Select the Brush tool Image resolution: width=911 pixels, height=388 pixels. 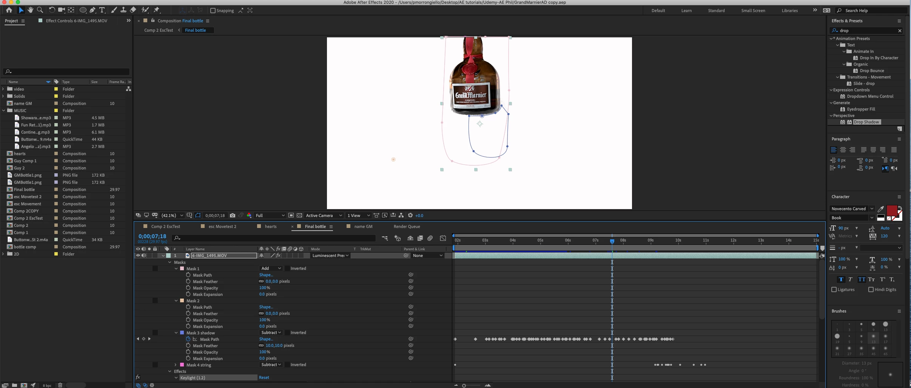(114, 10)
